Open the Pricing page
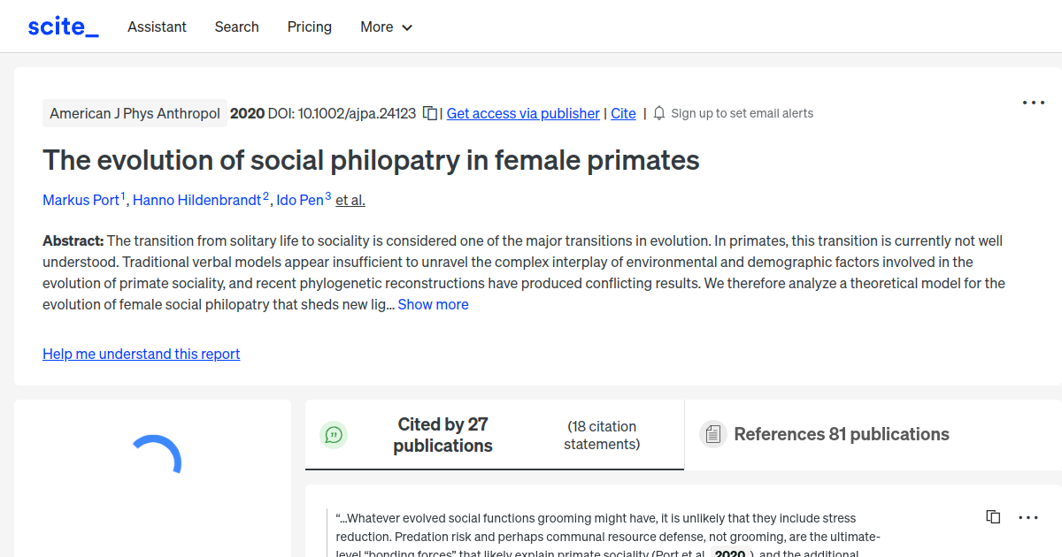This screenshot has height=557, width=1062. click(309, 27)
